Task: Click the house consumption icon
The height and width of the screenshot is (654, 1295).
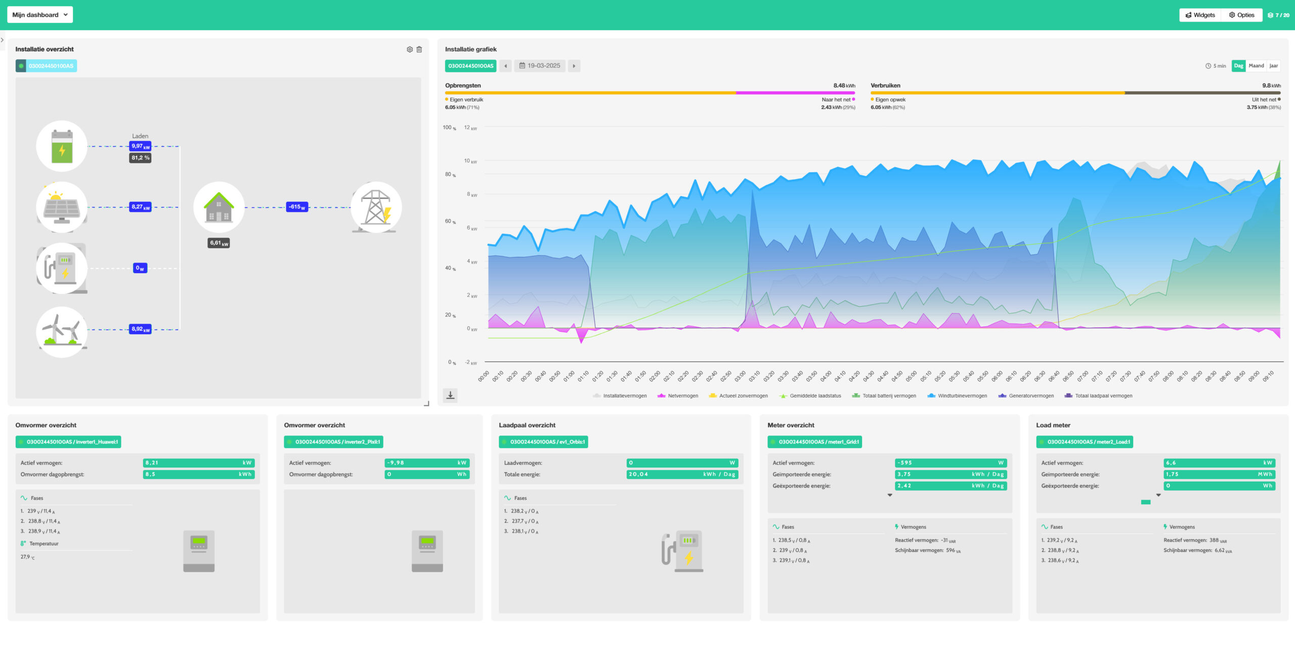Action: point(219,207)
